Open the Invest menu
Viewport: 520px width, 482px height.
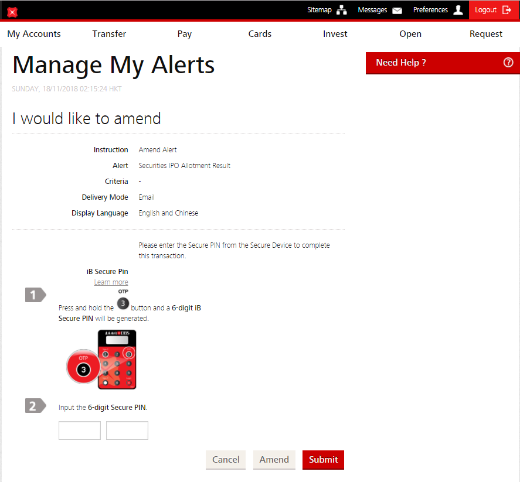(335, 34)
